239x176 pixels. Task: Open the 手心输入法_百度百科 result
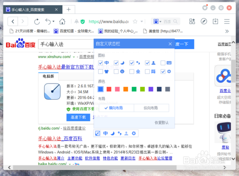pos(60,139)
